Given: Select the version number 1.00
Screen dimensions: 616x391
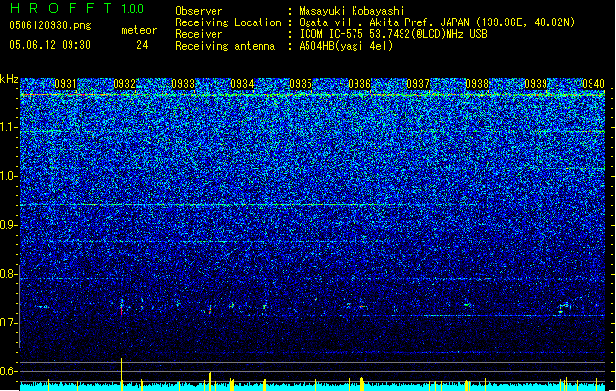Looking at the screenshot, I should tap(133, 8).
